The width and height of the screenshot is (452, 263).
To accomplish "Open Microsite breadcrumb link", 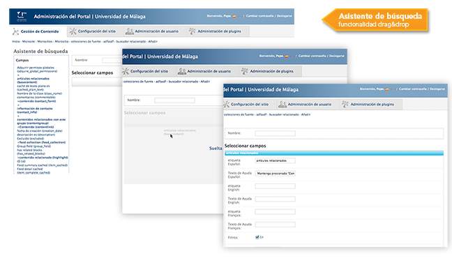I will 29,42.
